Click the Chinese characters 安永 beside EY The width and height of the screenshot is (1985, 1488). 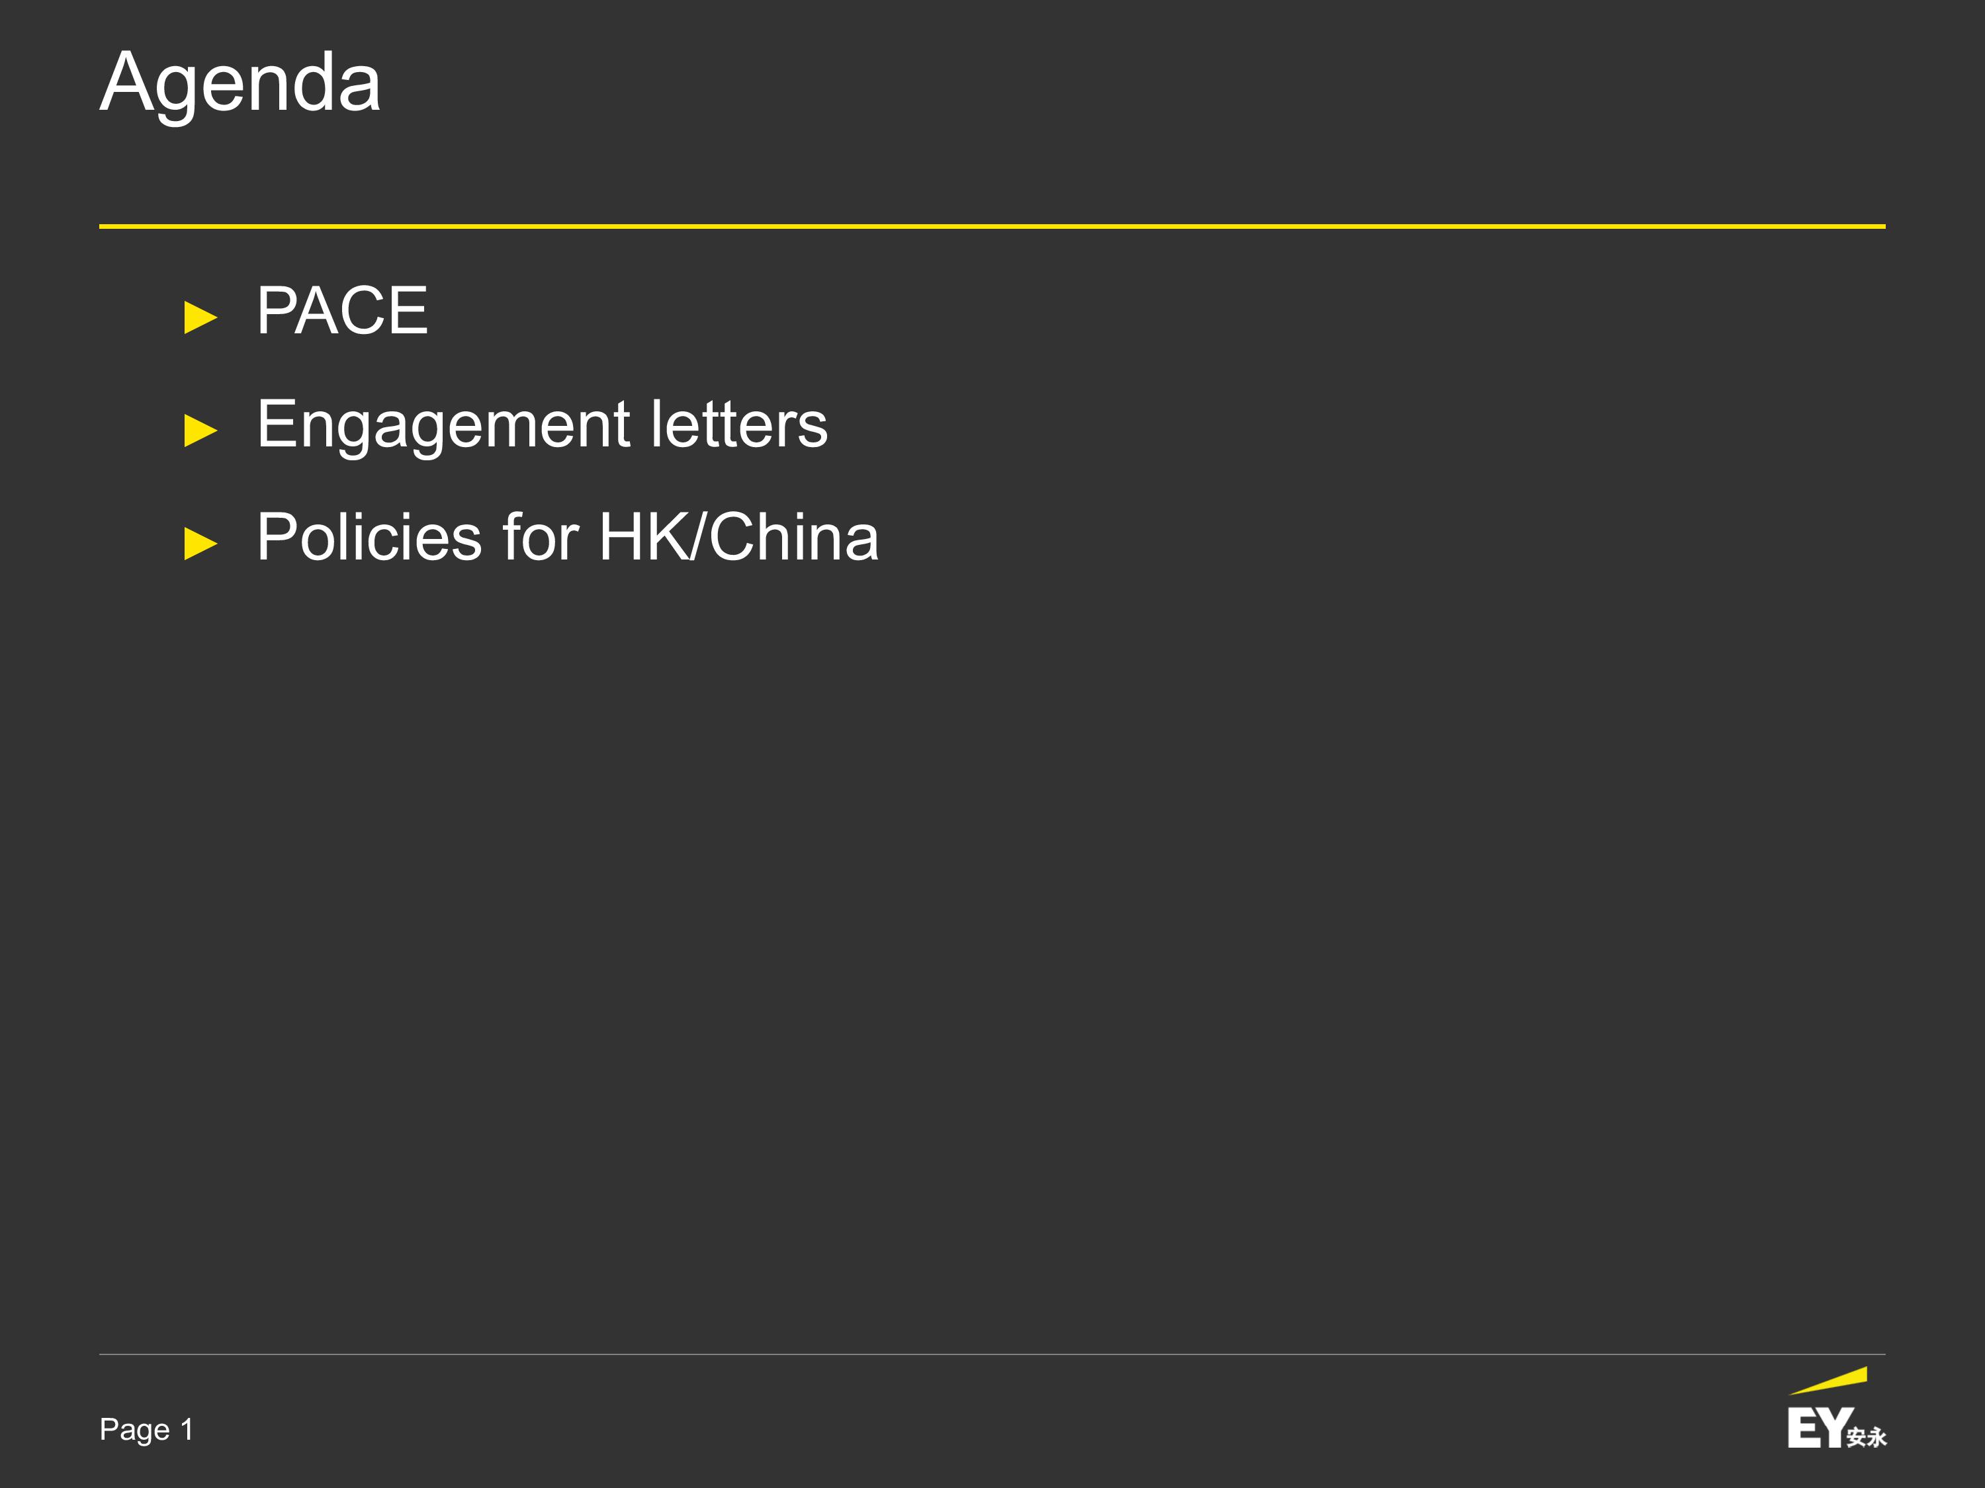click(x=1867, y=1437)
